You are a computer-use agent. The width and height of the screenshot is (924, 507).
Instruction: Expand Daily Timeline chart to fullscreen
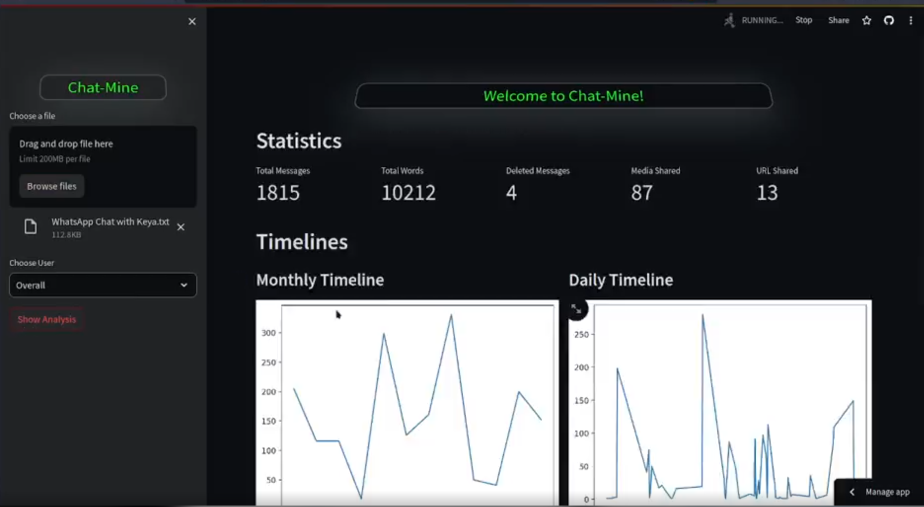[576, 309]
